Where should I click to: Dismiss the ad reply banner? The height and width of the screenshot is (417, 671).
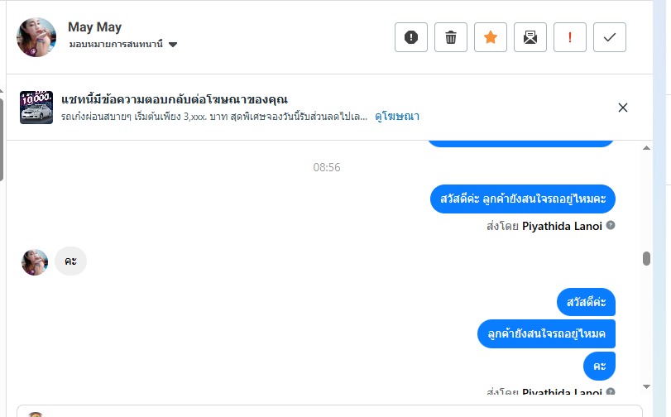[623, 108]
